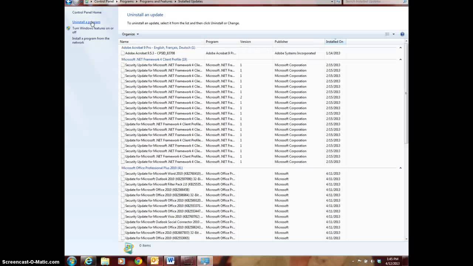
Task: Refresh the Installed Updates address bar
Action: coord(338,2)
